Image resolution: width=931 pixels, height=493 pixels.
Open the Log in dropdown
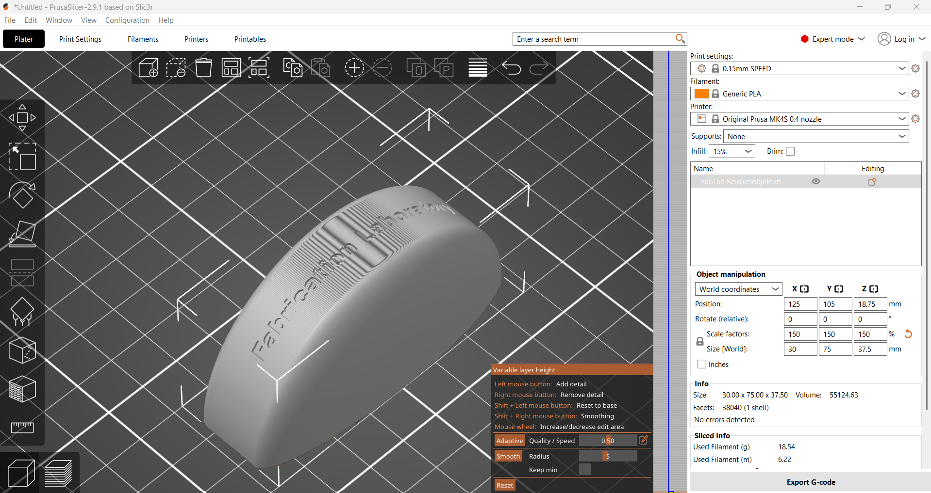click(x=901, y=39)
